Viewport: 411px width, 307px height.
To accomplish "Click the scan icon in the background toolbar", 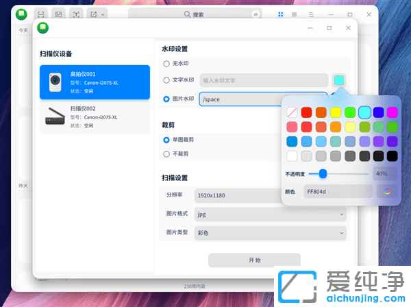I will pos(42,14).
